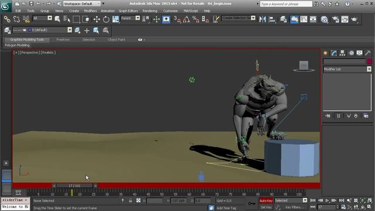Open Curve Editor

click(304, 19)
